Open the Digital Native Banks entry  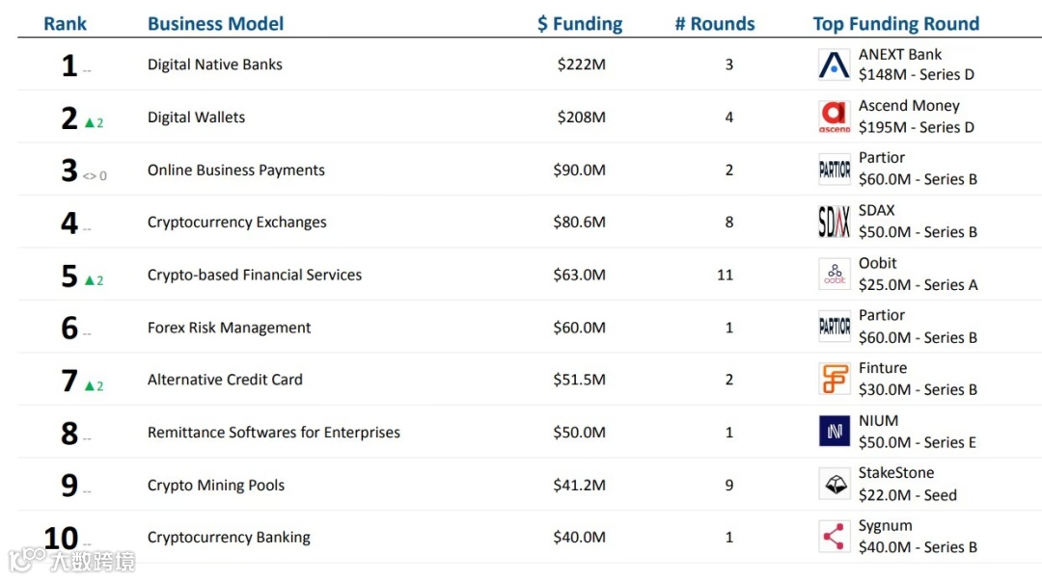tap(214, 65)
